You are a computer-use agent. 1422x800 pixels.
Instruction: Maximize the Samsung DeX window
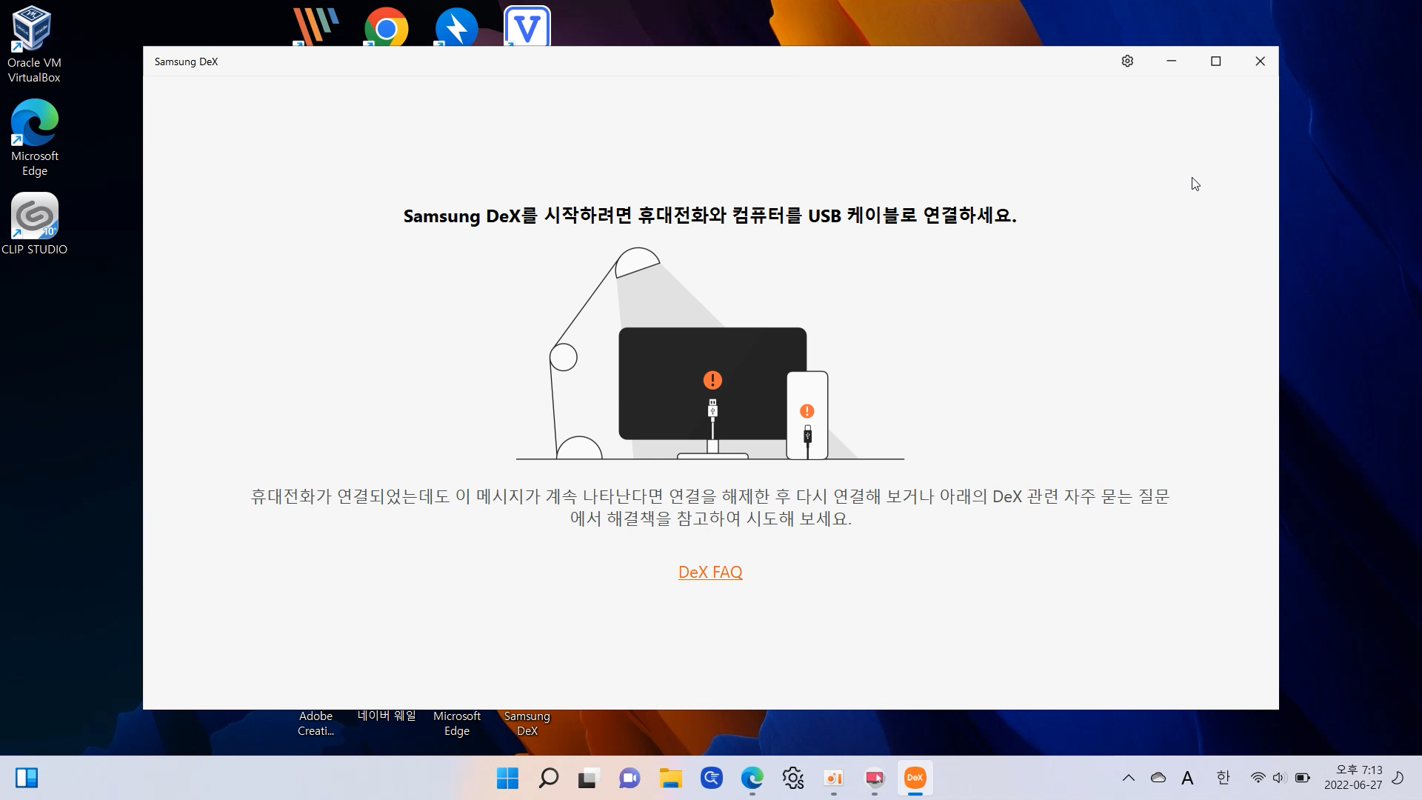pos(1215,61)
